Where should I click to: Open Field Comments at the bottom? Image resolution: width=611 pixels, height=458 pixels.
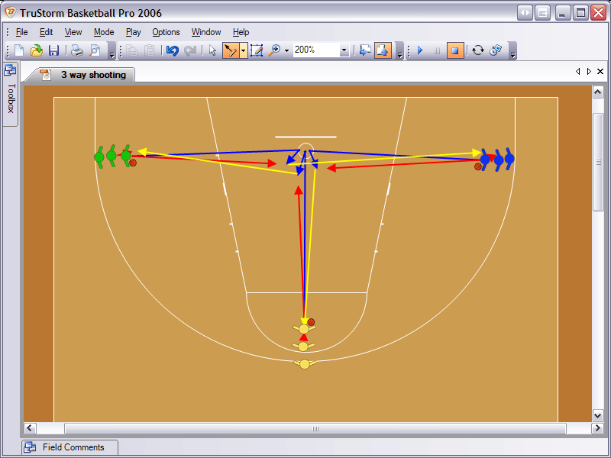coord(69,447)
